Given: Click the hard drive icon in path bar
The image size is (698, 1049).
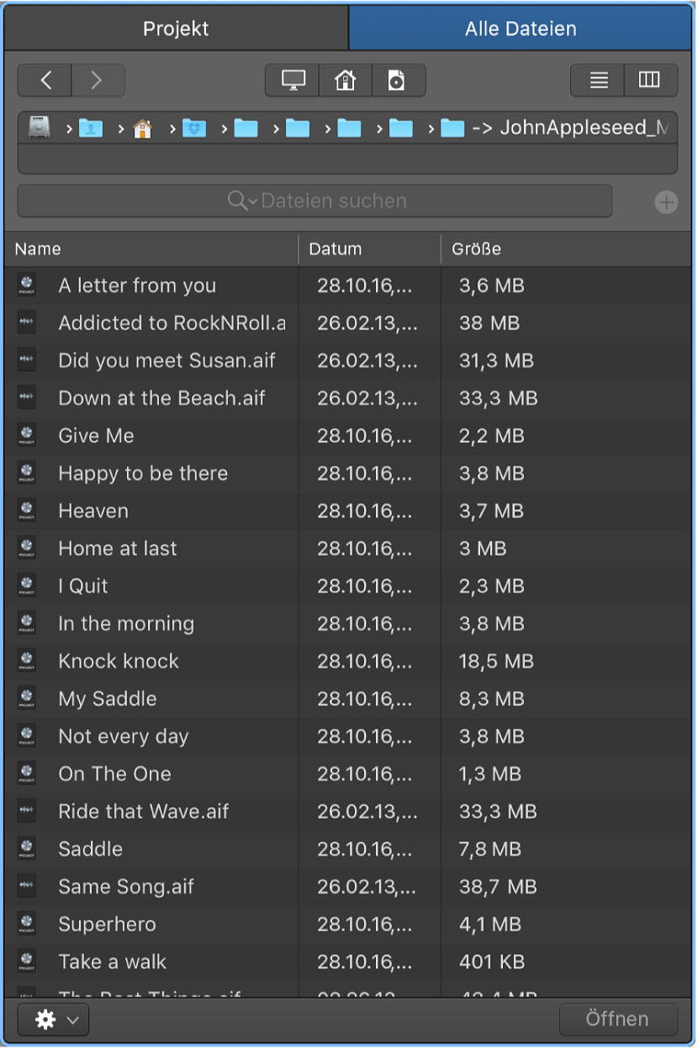Looking at the screenshot, I should pyautogui.click(x=40, y=128).
